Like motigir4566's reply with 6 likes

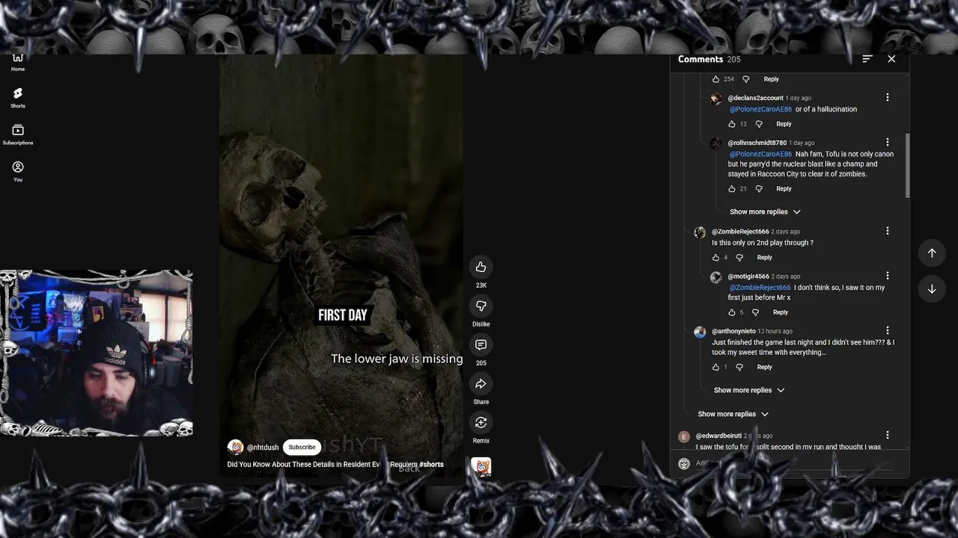(x=732, y=312)
